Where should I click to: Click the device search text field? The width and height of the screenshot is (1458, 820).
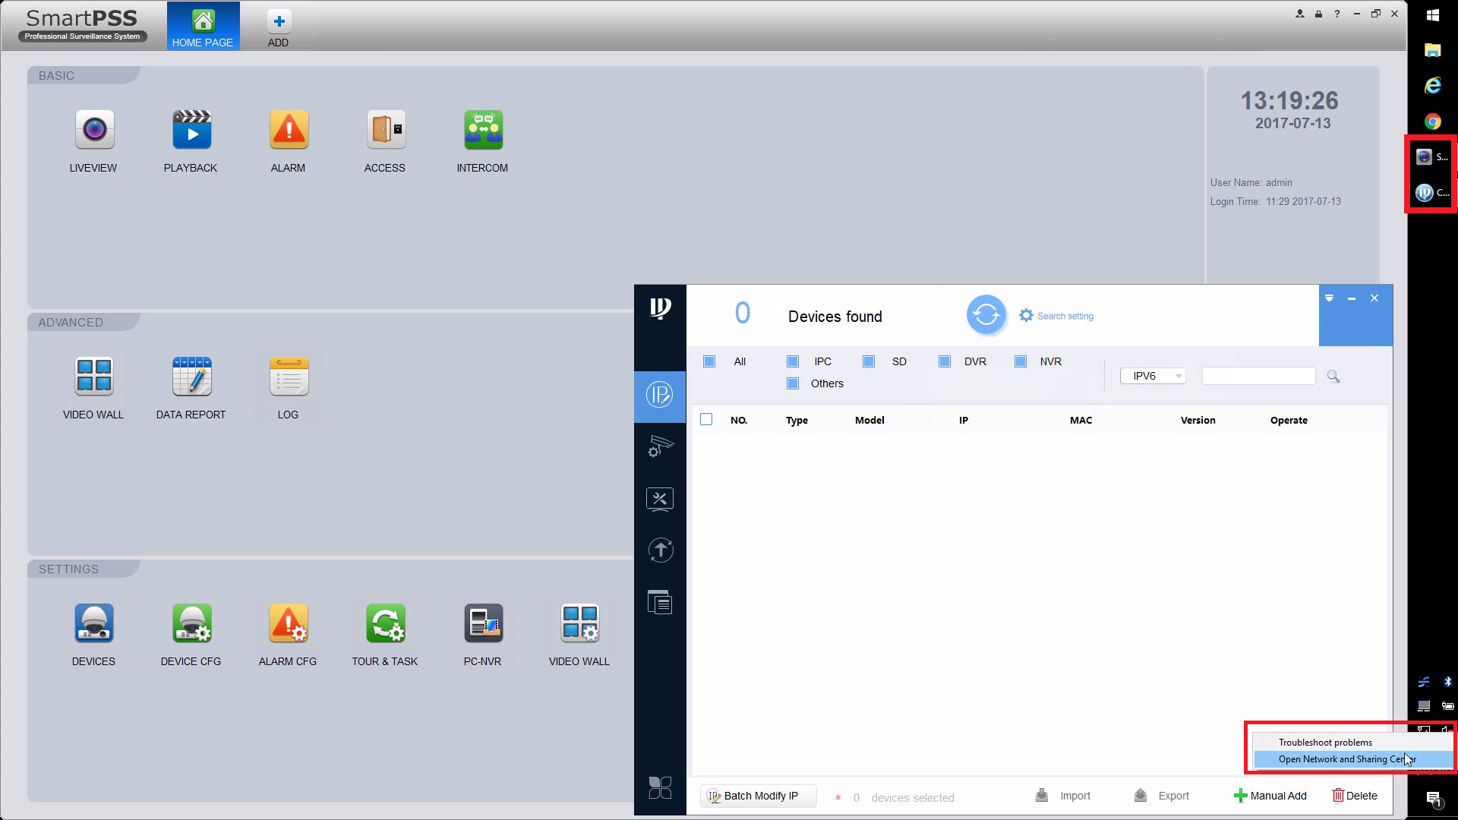1258,376
